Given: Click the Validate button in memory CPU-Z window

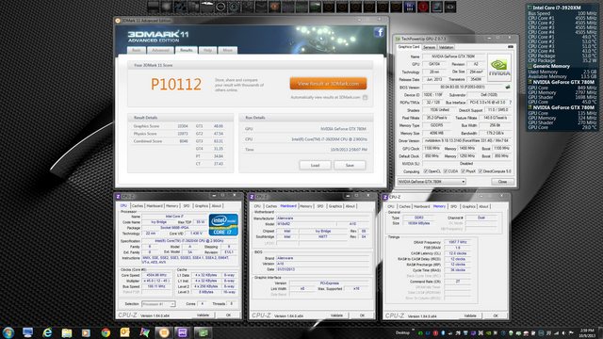Looking at the screenshot, I should point(470,315).
